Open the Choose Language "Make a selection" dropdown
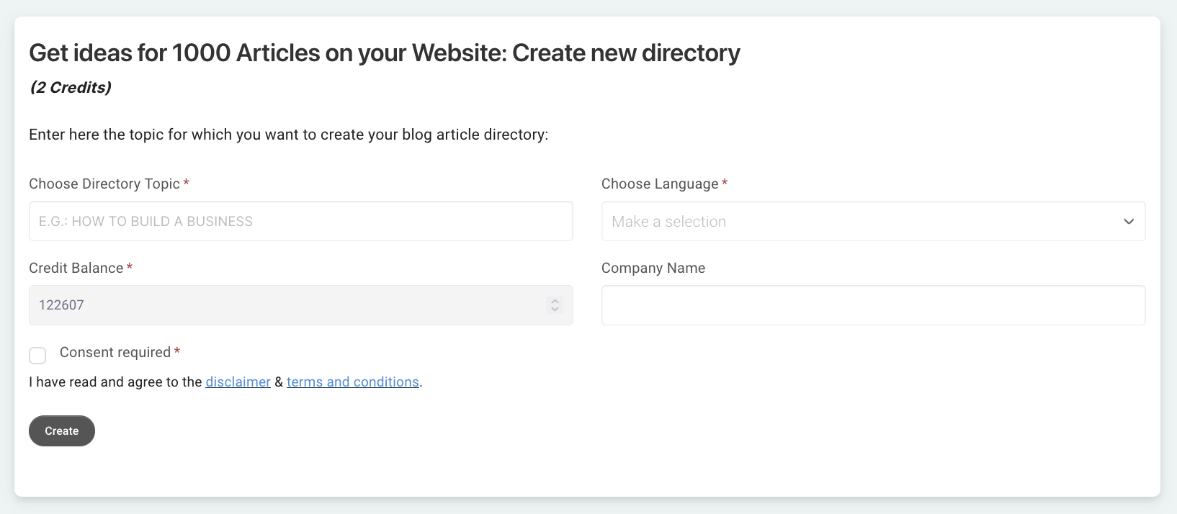Screen dimensions: 1177x514 857,221
